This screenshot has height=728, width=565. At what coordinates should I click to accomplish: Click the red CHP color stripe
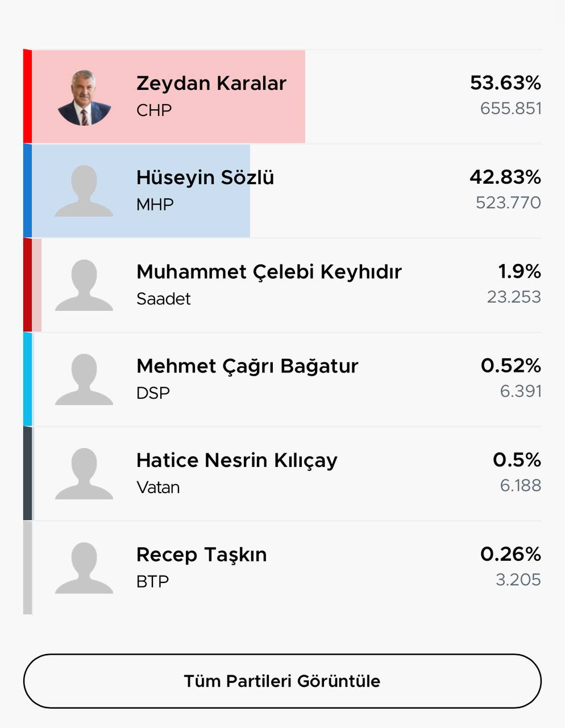[x=27, y=97]
